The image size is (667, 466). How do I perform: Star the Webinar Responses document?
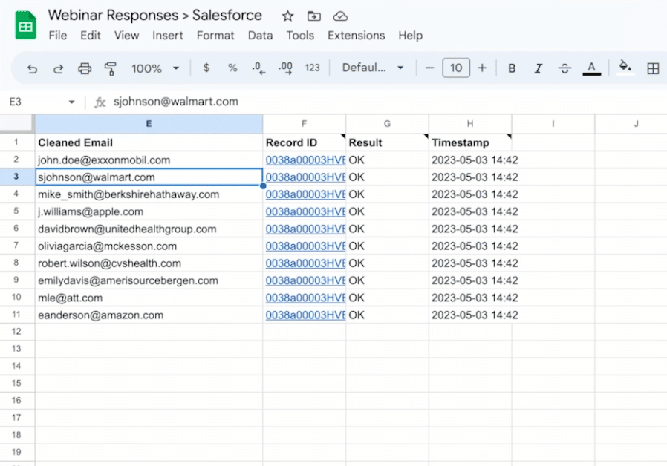coord(287,16)
